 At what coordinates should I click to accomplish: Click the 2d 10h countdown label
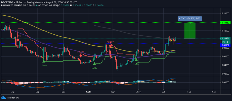pos(225,42)
